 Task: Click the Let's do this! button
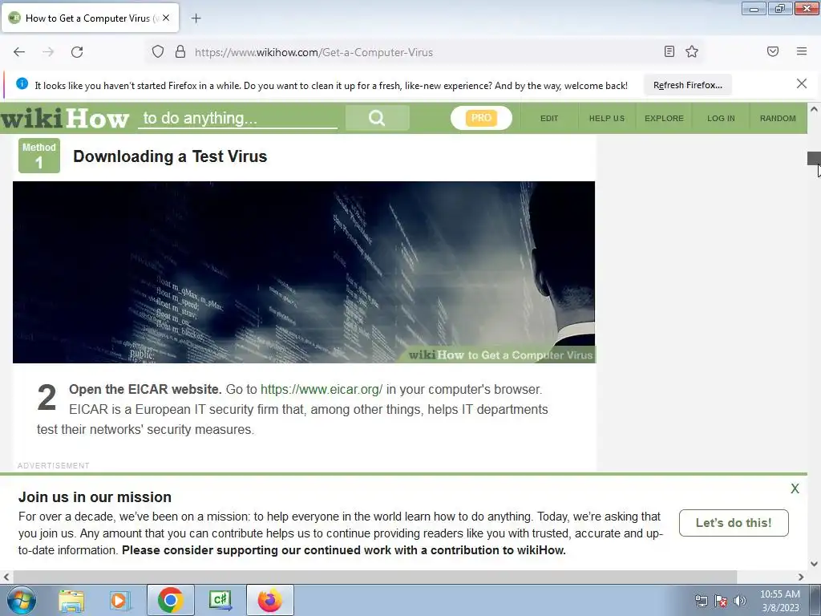tap(734, 523)
